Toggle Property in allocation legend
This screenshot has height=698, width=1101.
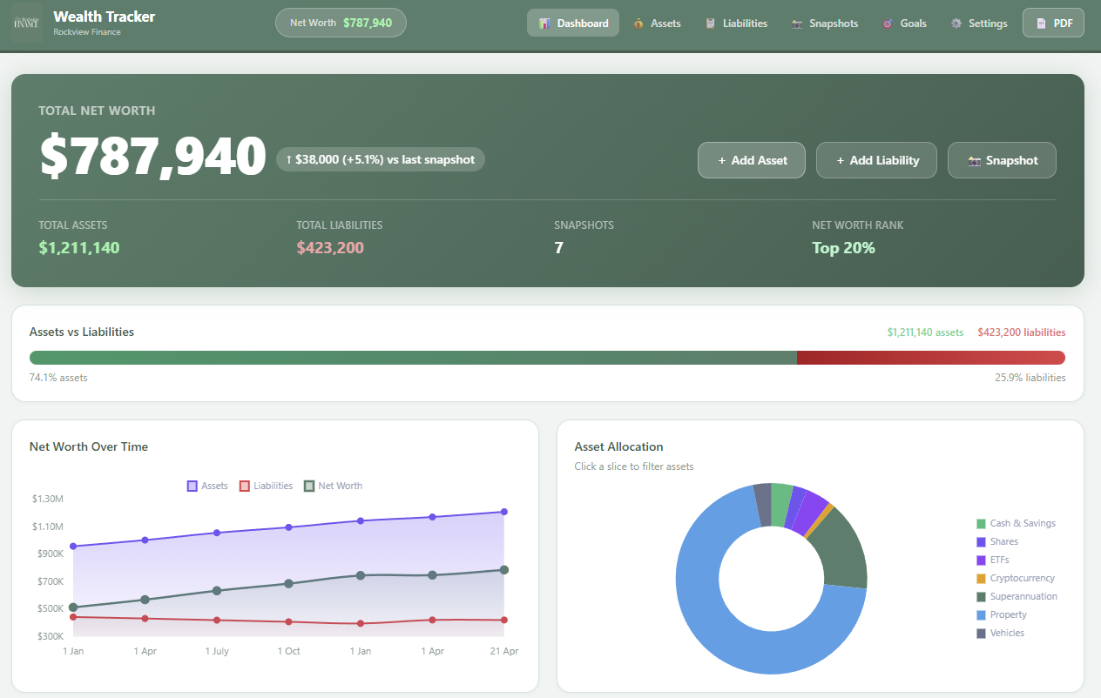click(1002, 614)
